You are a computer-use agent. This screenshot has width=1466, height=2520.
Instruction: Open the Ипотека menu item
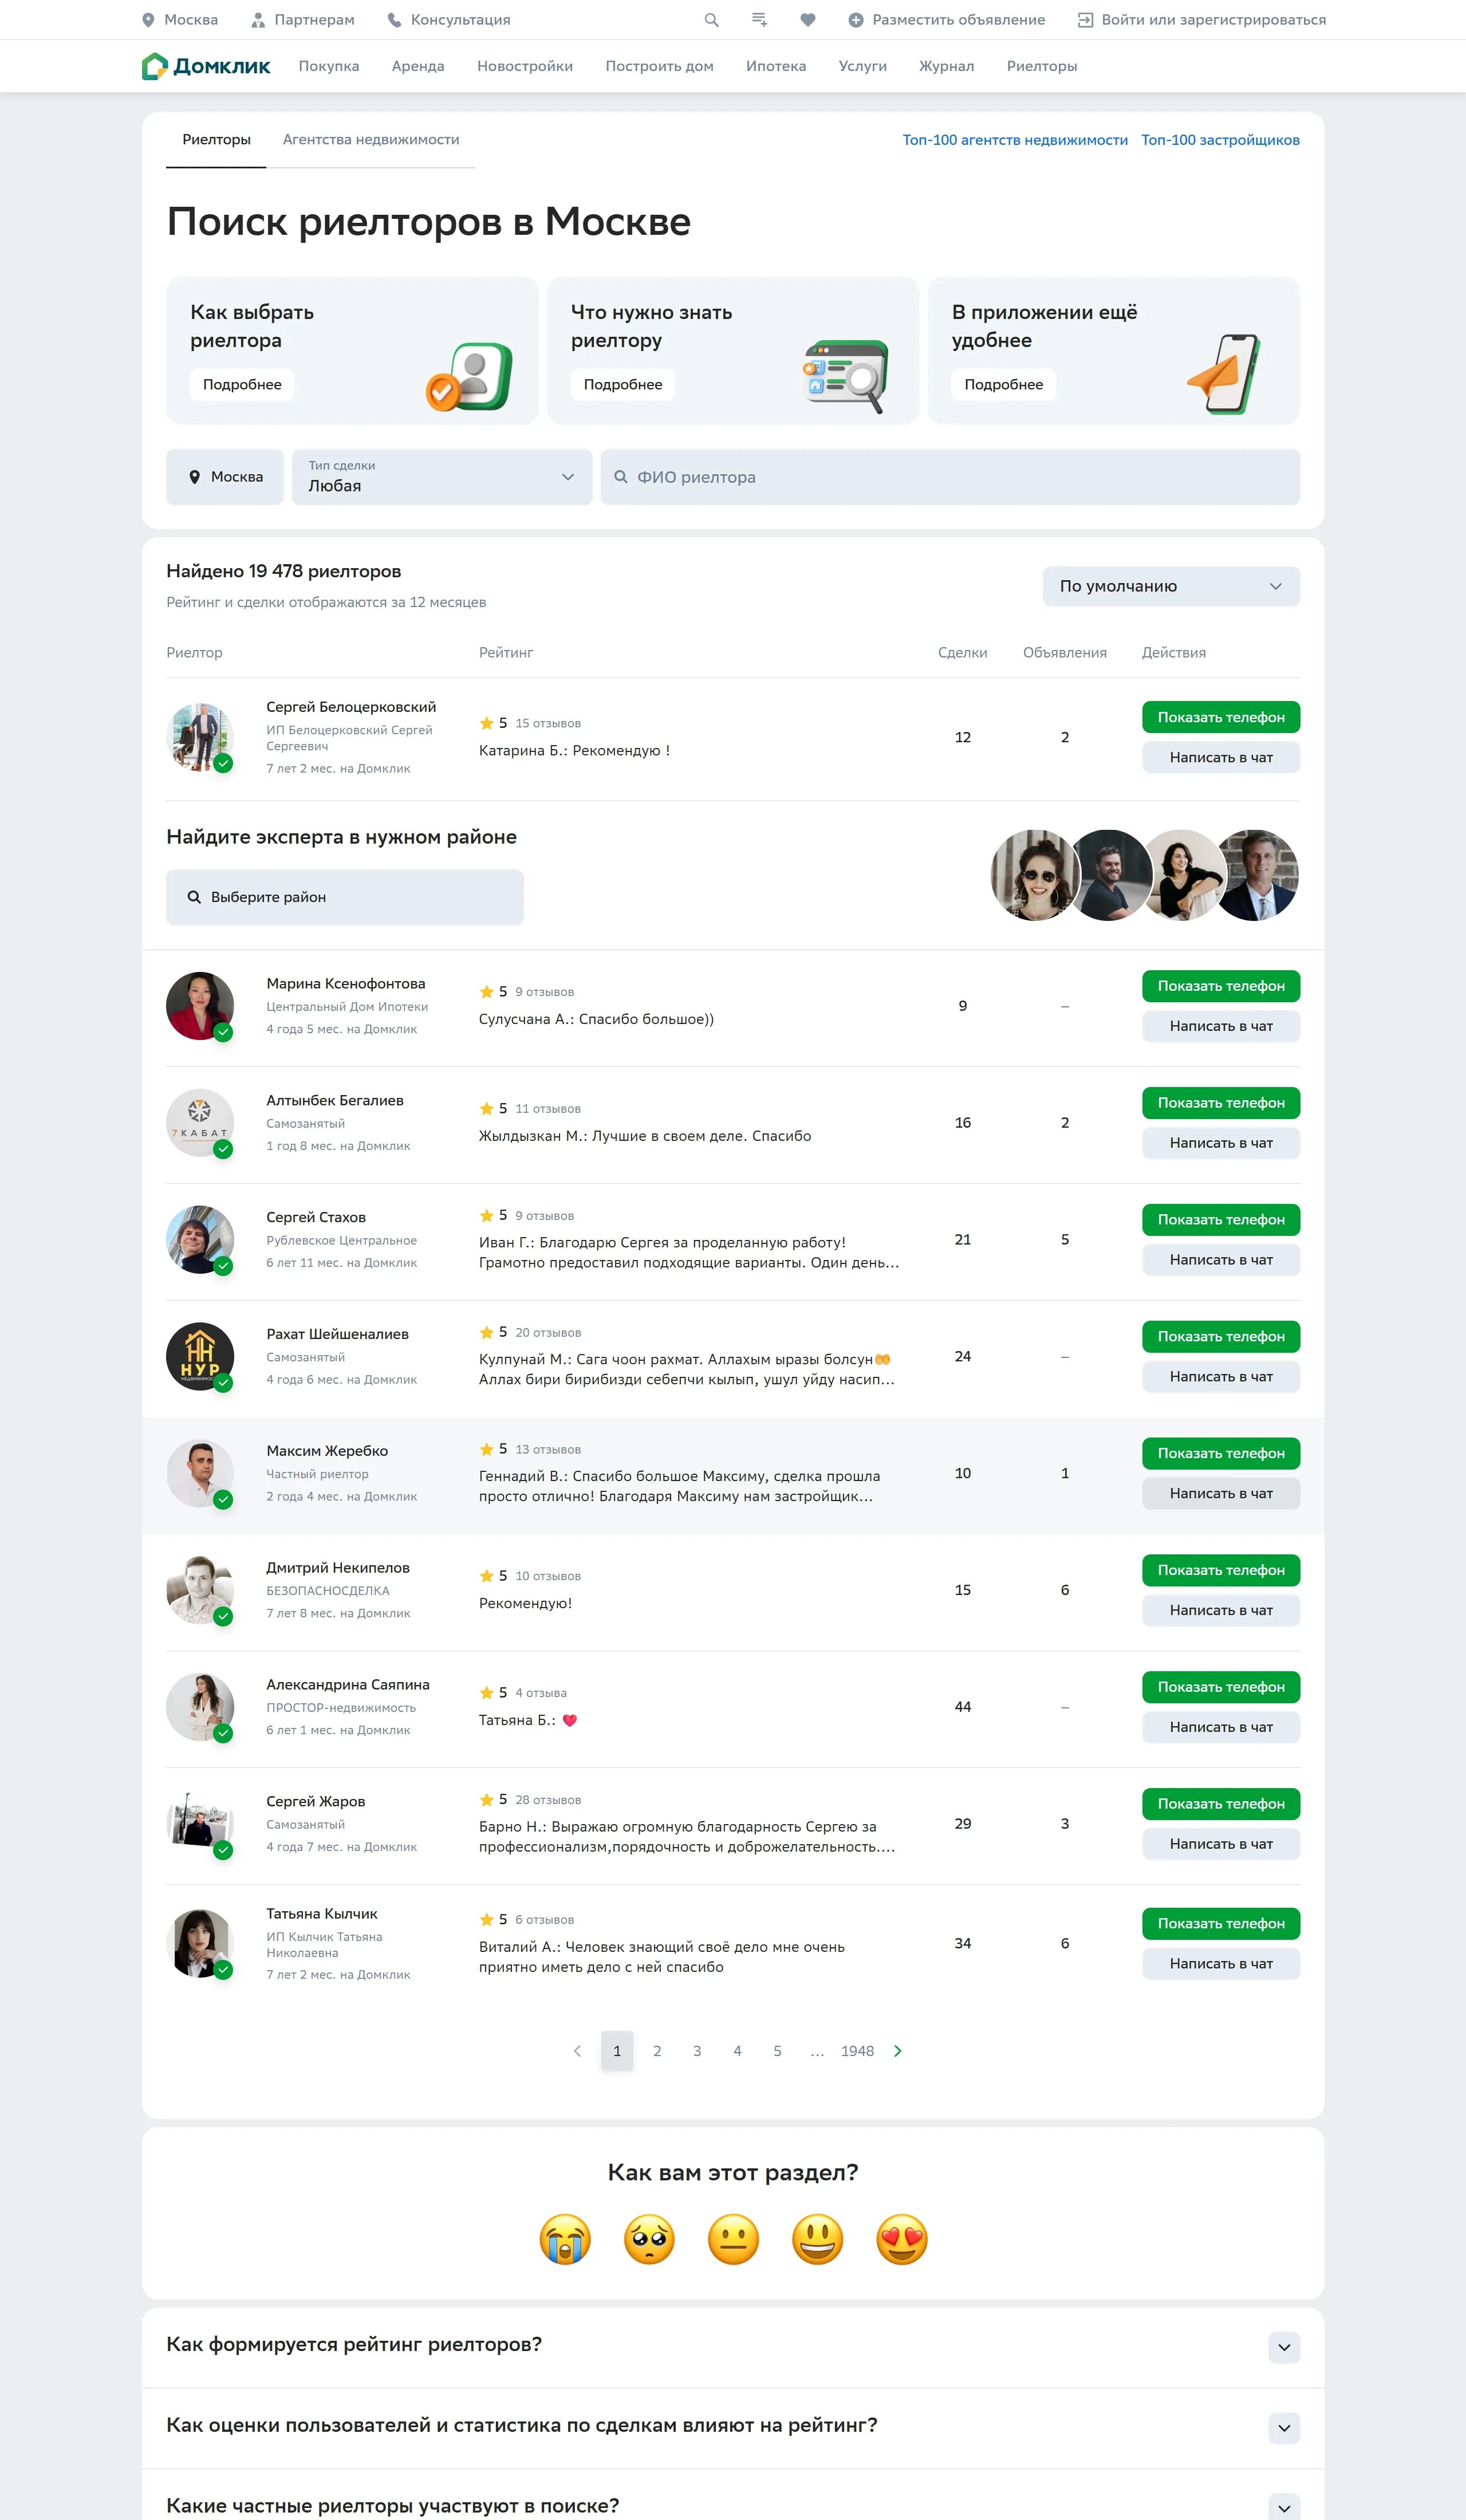click(775, 66)
